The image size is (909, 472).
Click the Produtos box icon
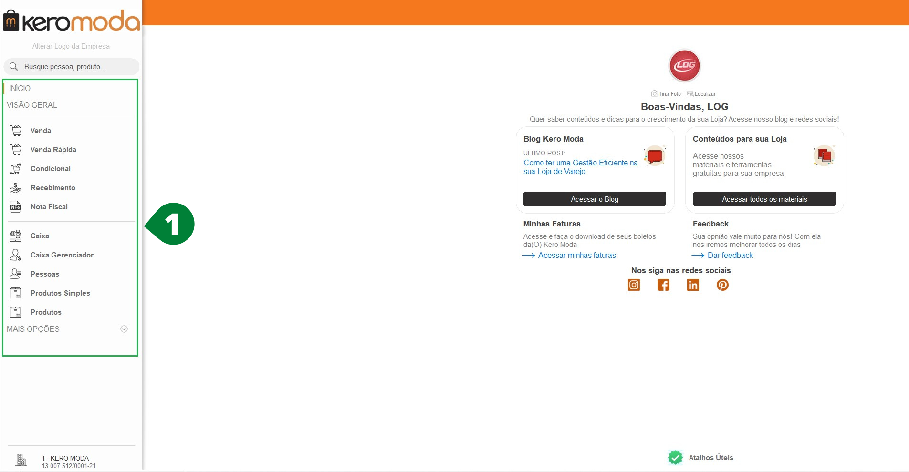click(x=16, y=312)
